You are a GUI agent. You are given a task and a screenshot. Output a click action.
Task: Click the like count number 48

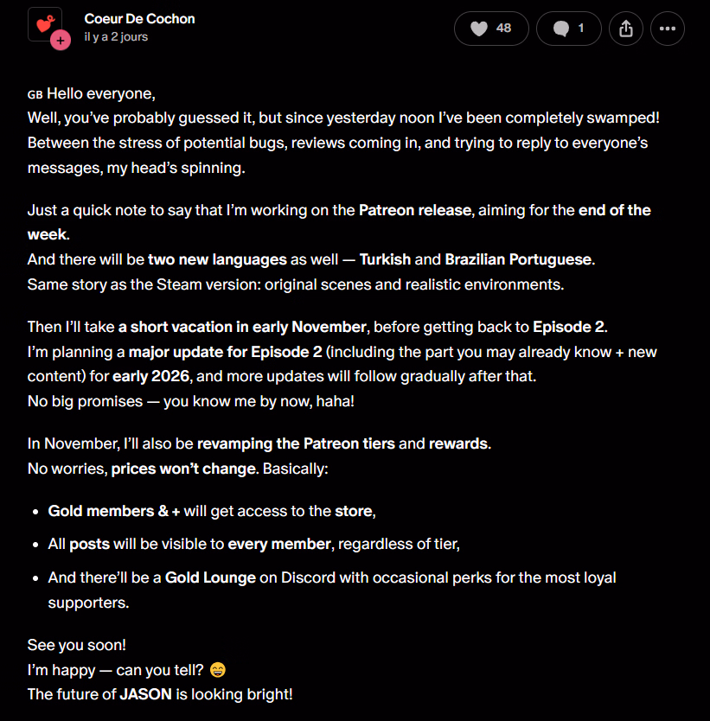pyautogui.click(x=503, y=29)
